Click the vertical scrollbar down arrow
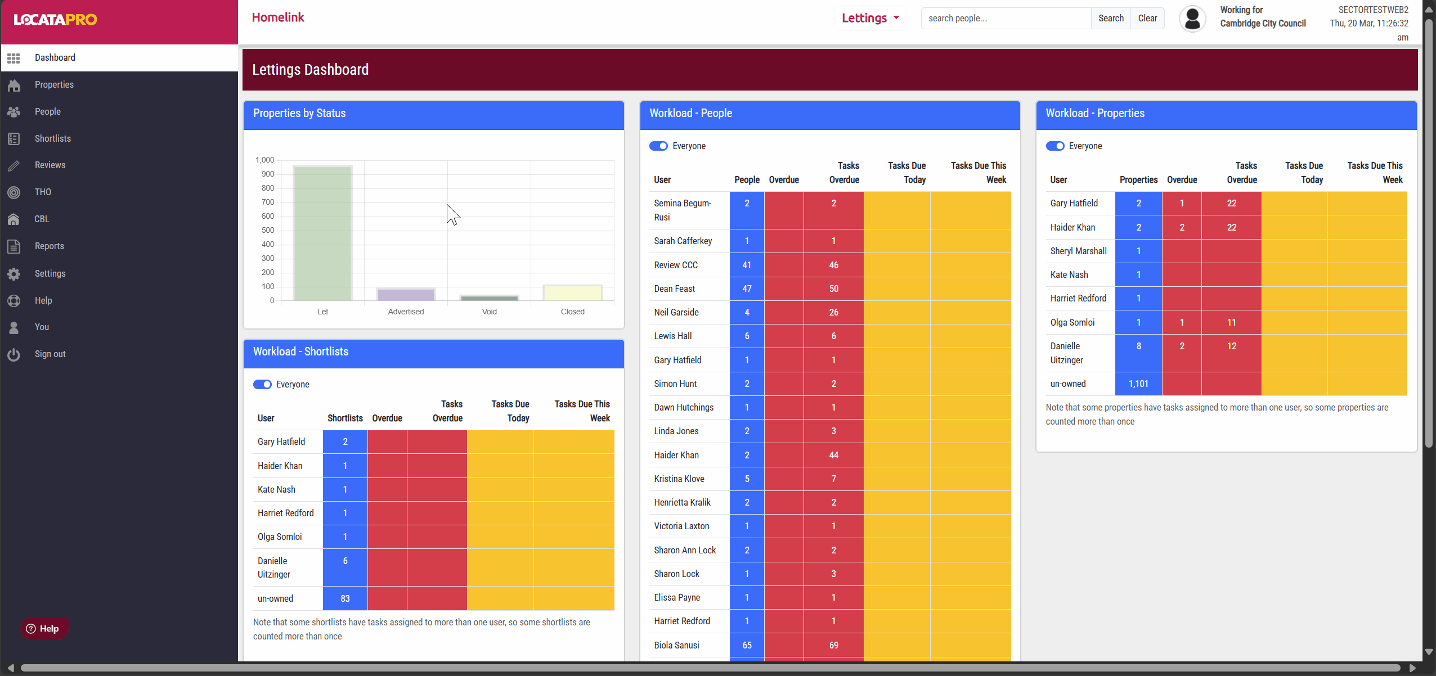Image resolution: width=1436 pixels, height=676 pixels. pos(1429,652)
